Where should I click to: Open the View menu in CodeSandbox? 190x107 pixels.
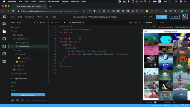pyautogui.click(x=39, y=17)
